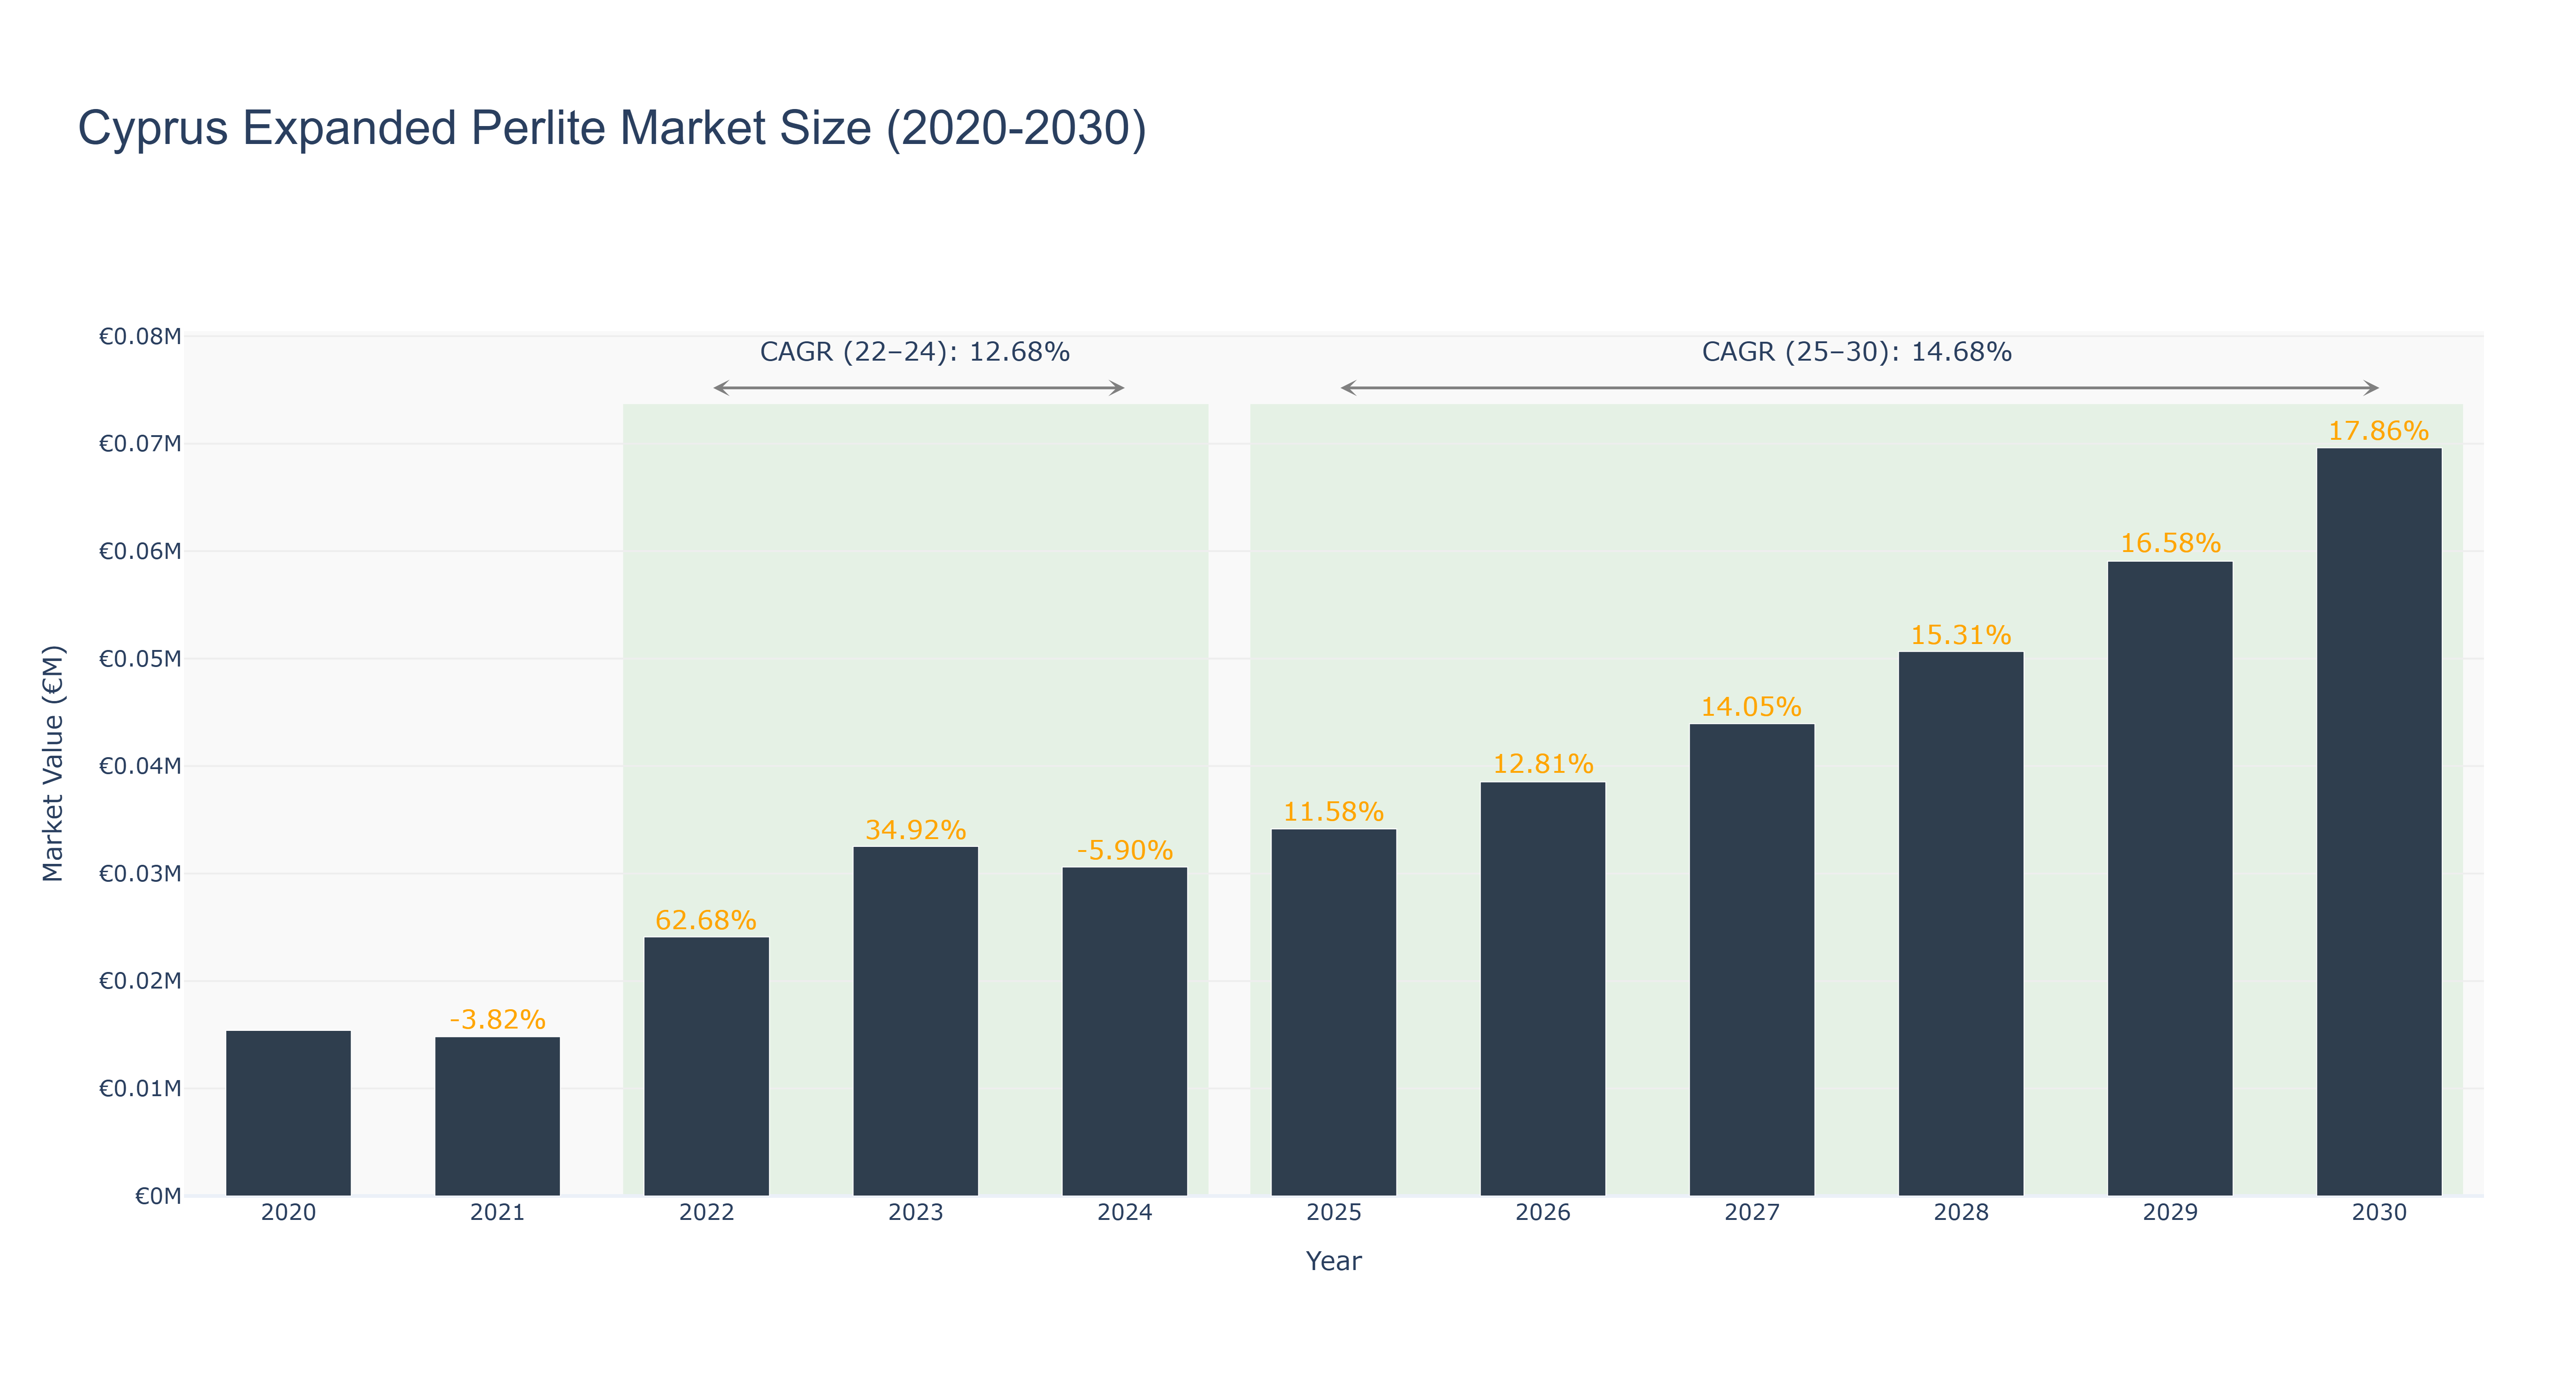Click the €0.07M y-axis tick label
2576x1380 pixels.
pyautogui.click(x=139, y=444)
